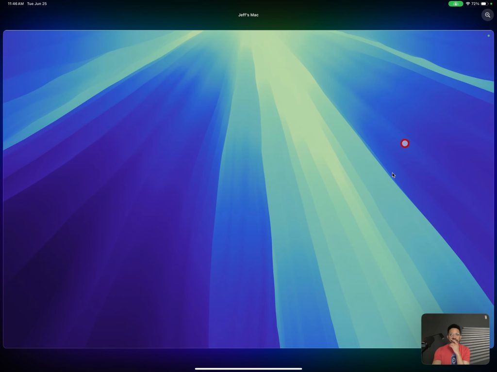Tap the Jeff's Mac title

click(248, 15)
